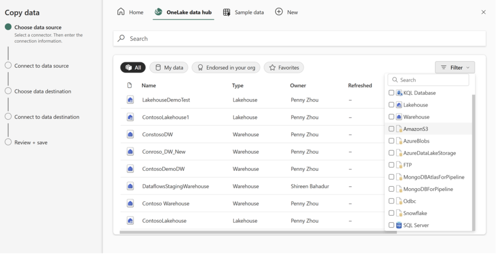Image resolution: width=496 pixels, height=254 pixels.
Task: Select the DataflowsStagingWarehouse row name
Action: [x=175, y=186]
